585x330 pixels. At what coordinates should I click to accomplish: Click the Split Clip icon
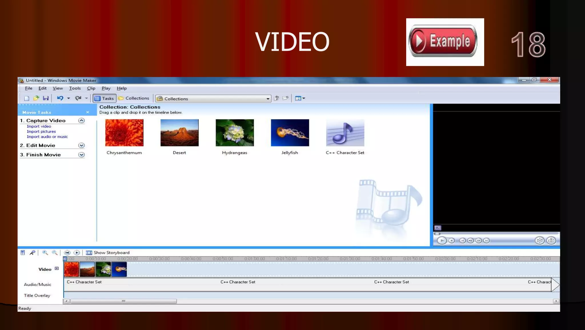click(x=540, y=241)
